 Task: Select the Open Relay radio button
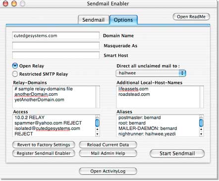[15, 66]
